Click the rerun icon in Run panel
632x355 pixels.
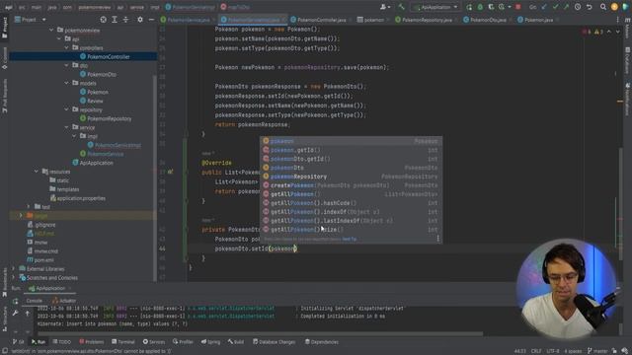click(x=16, y=301)
